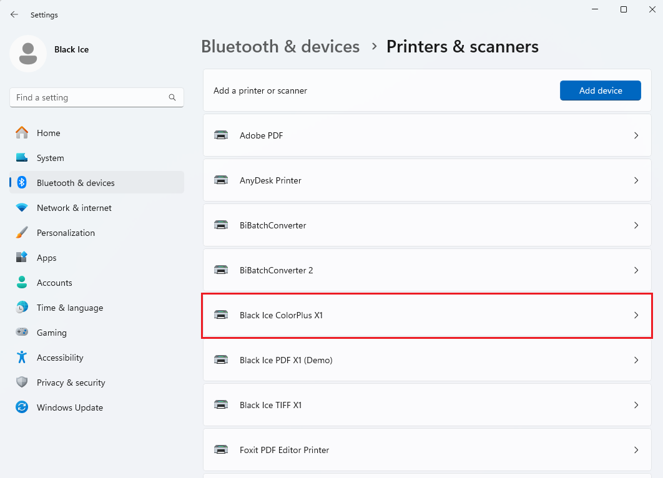Click the Home icon in sidebar
The height and width of the screenshot is (478, 663).
tap(22, 133)
